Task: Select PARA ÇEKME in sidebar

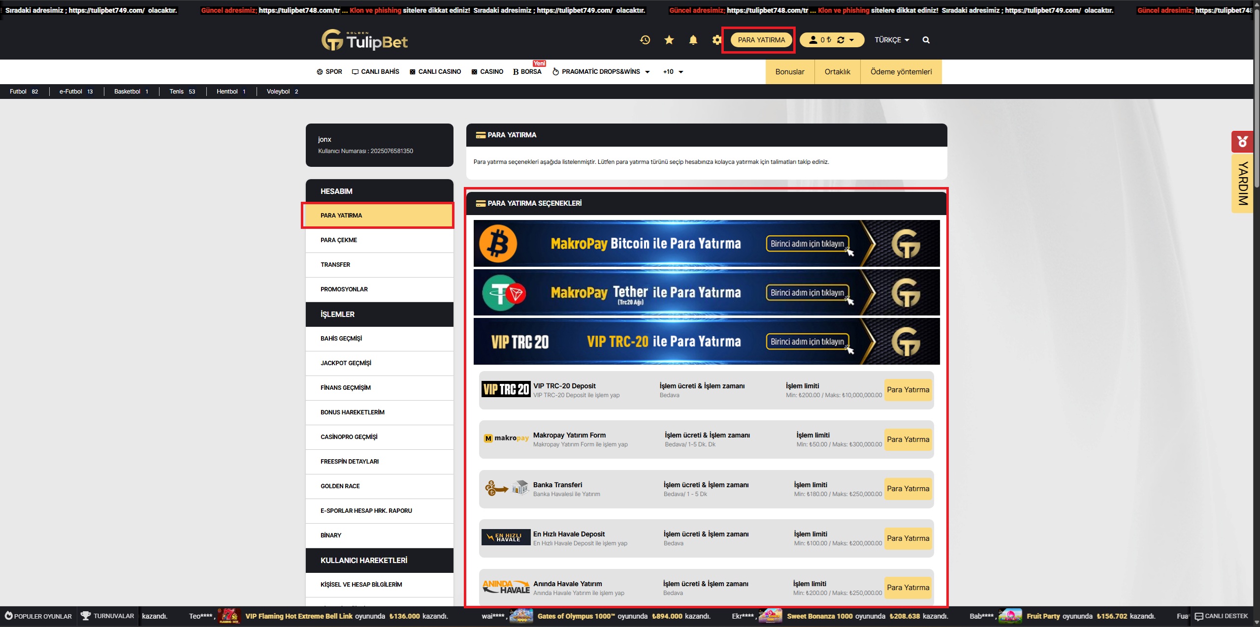Action: click(x=379, y=240)
